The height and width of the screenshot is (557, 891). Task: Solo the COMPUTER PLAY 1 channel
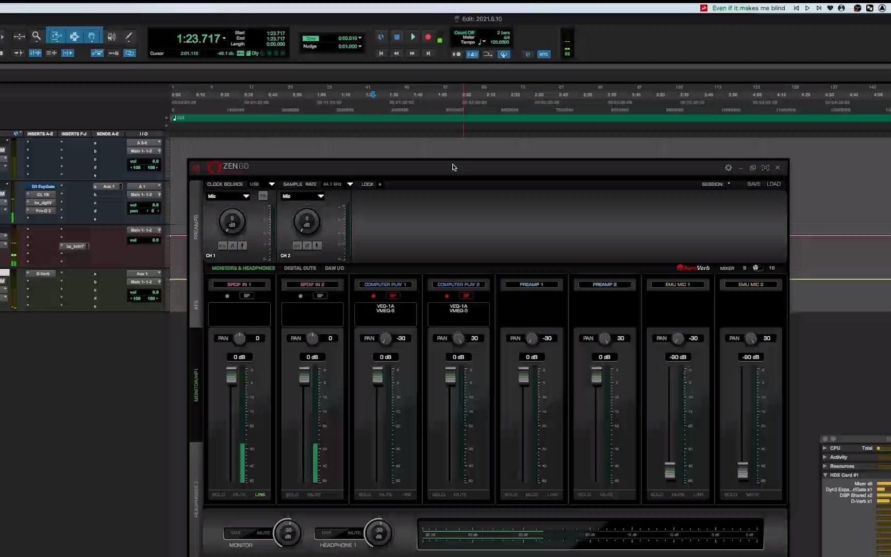click(365, 495)
